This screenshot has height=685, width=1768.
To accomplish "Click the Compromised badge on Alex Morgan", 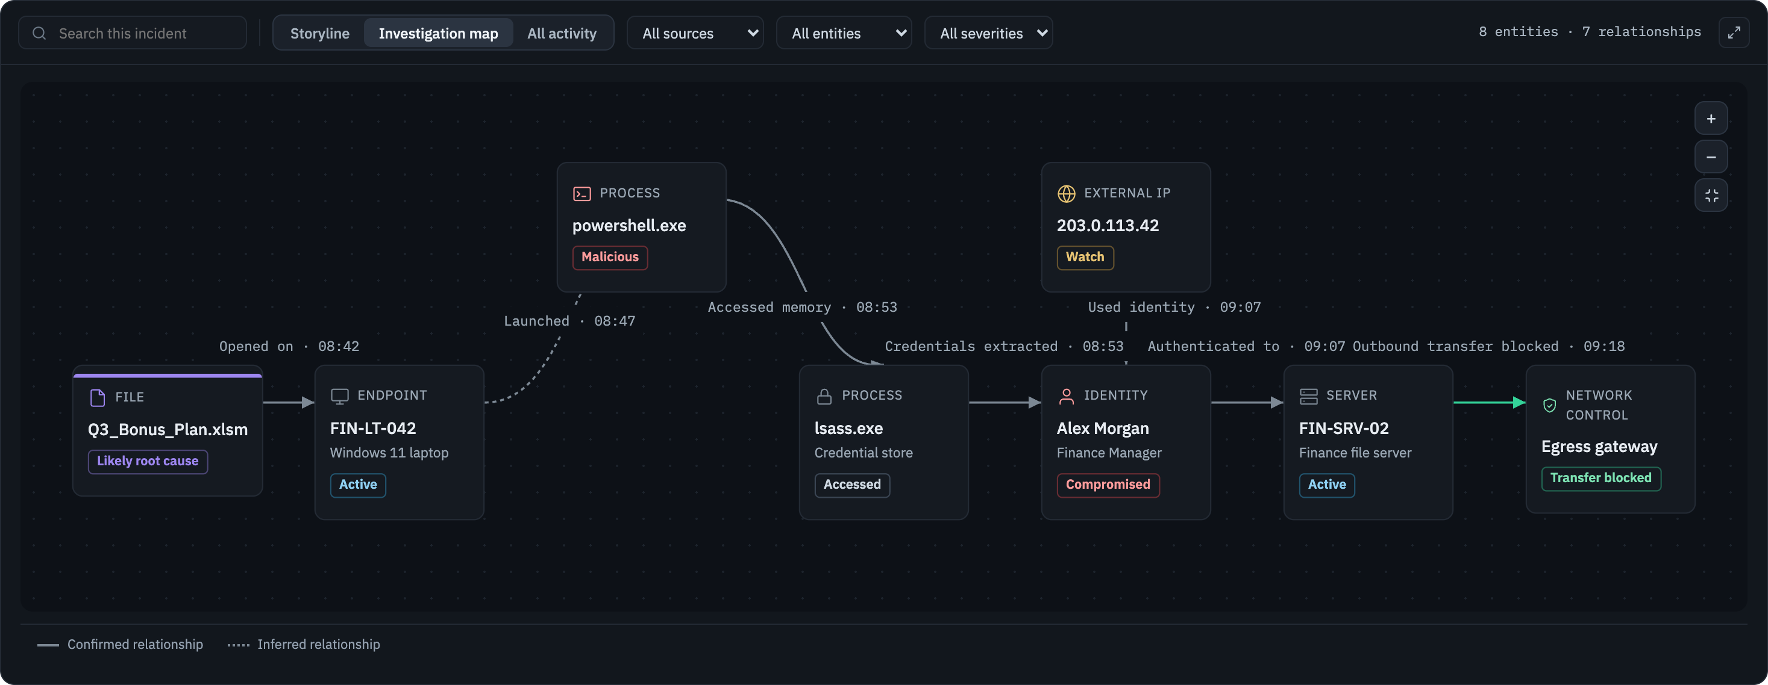I will 1108,485.
